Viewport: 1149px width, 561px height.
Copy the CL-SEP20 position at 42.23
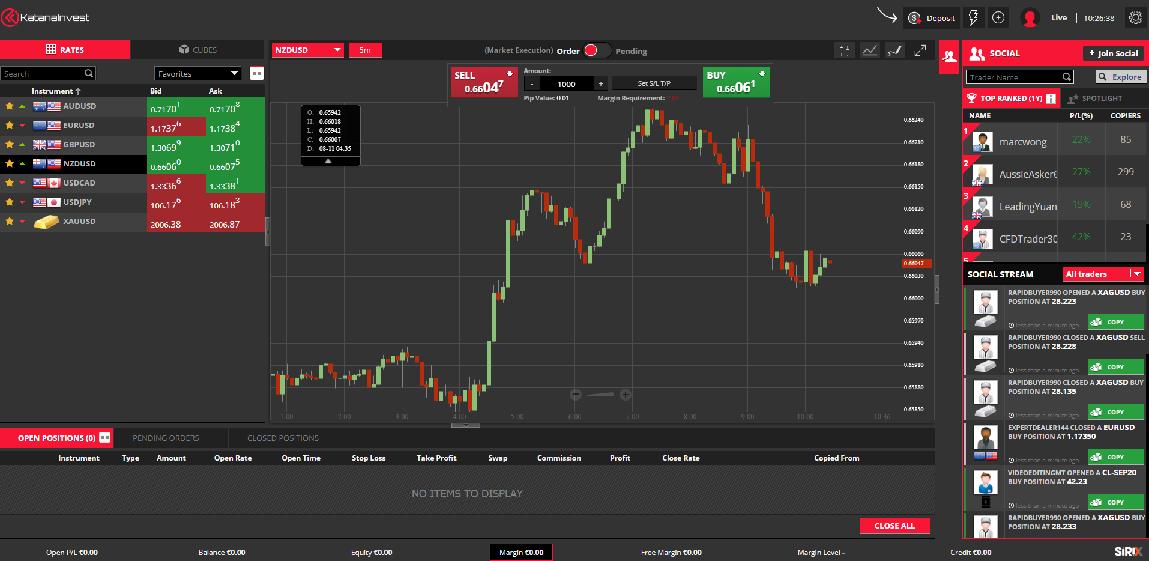coord(1115,502)
